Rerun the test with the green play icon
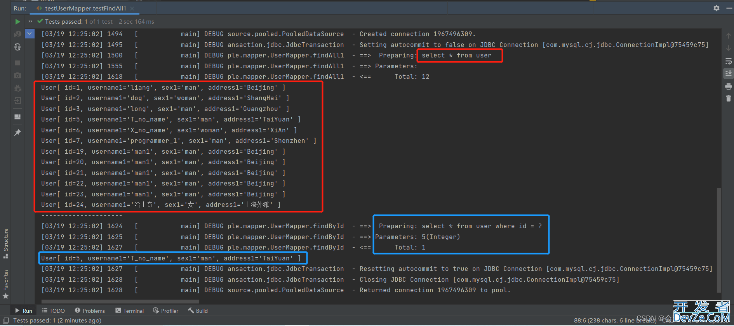 point(17,22)
